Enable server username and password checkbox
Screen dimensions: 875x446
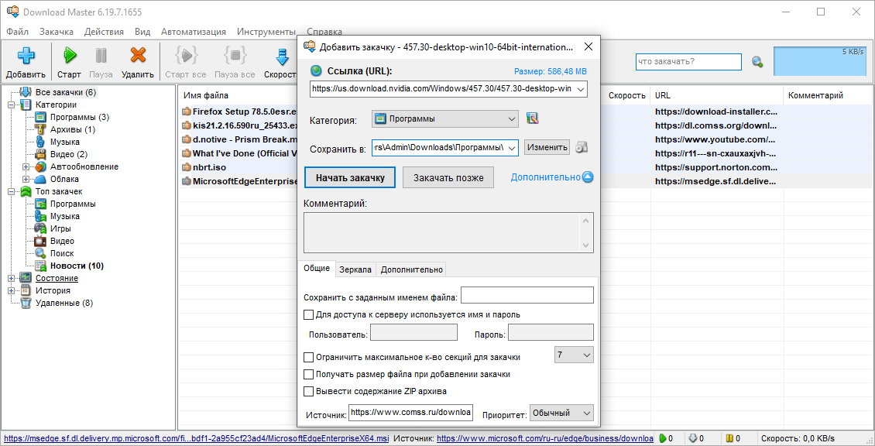pyautogui.click(x=308, y=314)
